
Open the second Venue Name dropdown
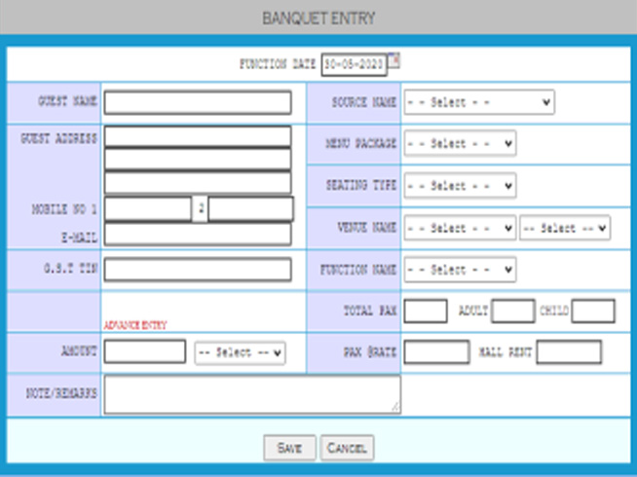pyautogui.click(x=565, y=228)
